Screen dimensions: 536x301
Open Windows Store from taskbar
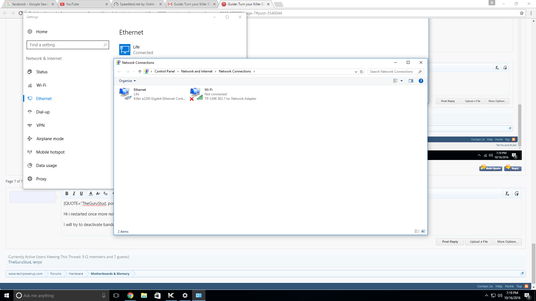(157, 295)
